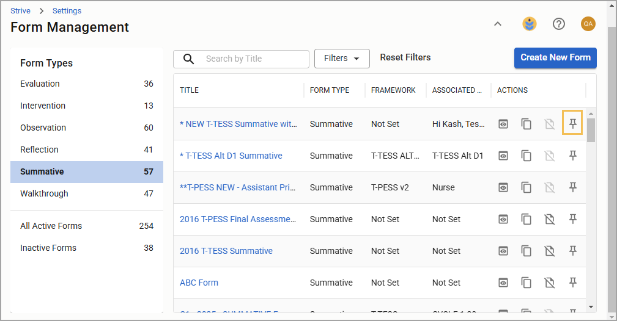Image resolution: width=617 pixels, height=321 pixels.
Task: Sort by the ASSOCIATED column header
Action: pyautogui.click(x=457, y=90)
